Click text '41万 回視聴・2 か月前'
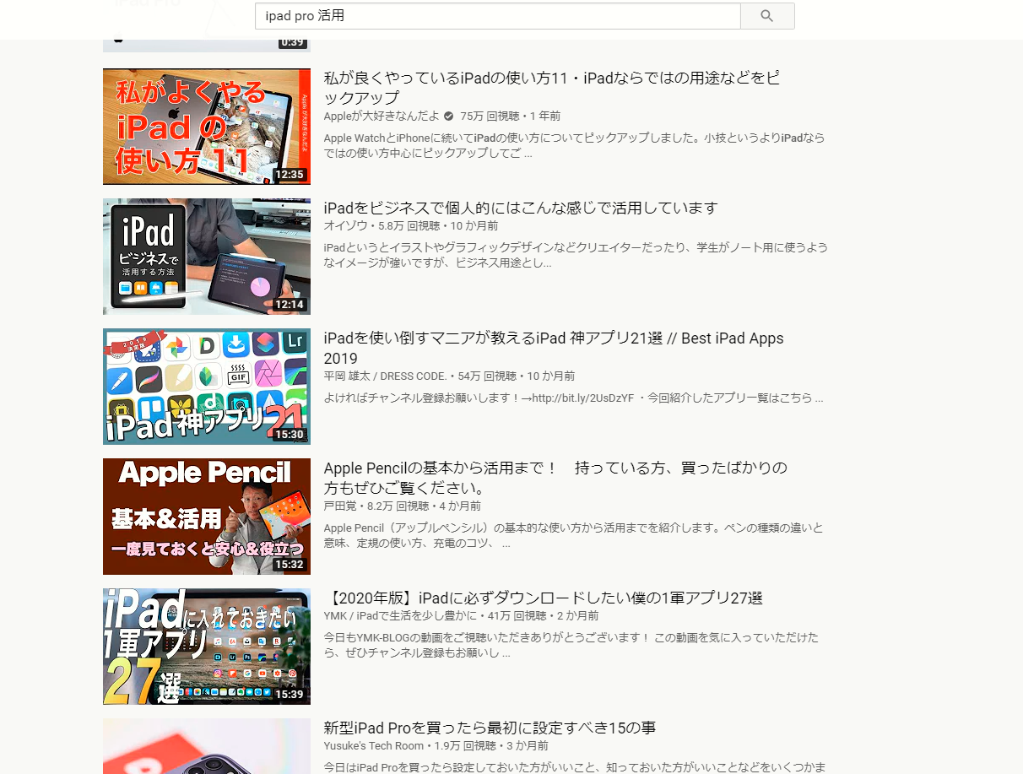The height and width of the screenshot is (774, 1023). (544, 616)
